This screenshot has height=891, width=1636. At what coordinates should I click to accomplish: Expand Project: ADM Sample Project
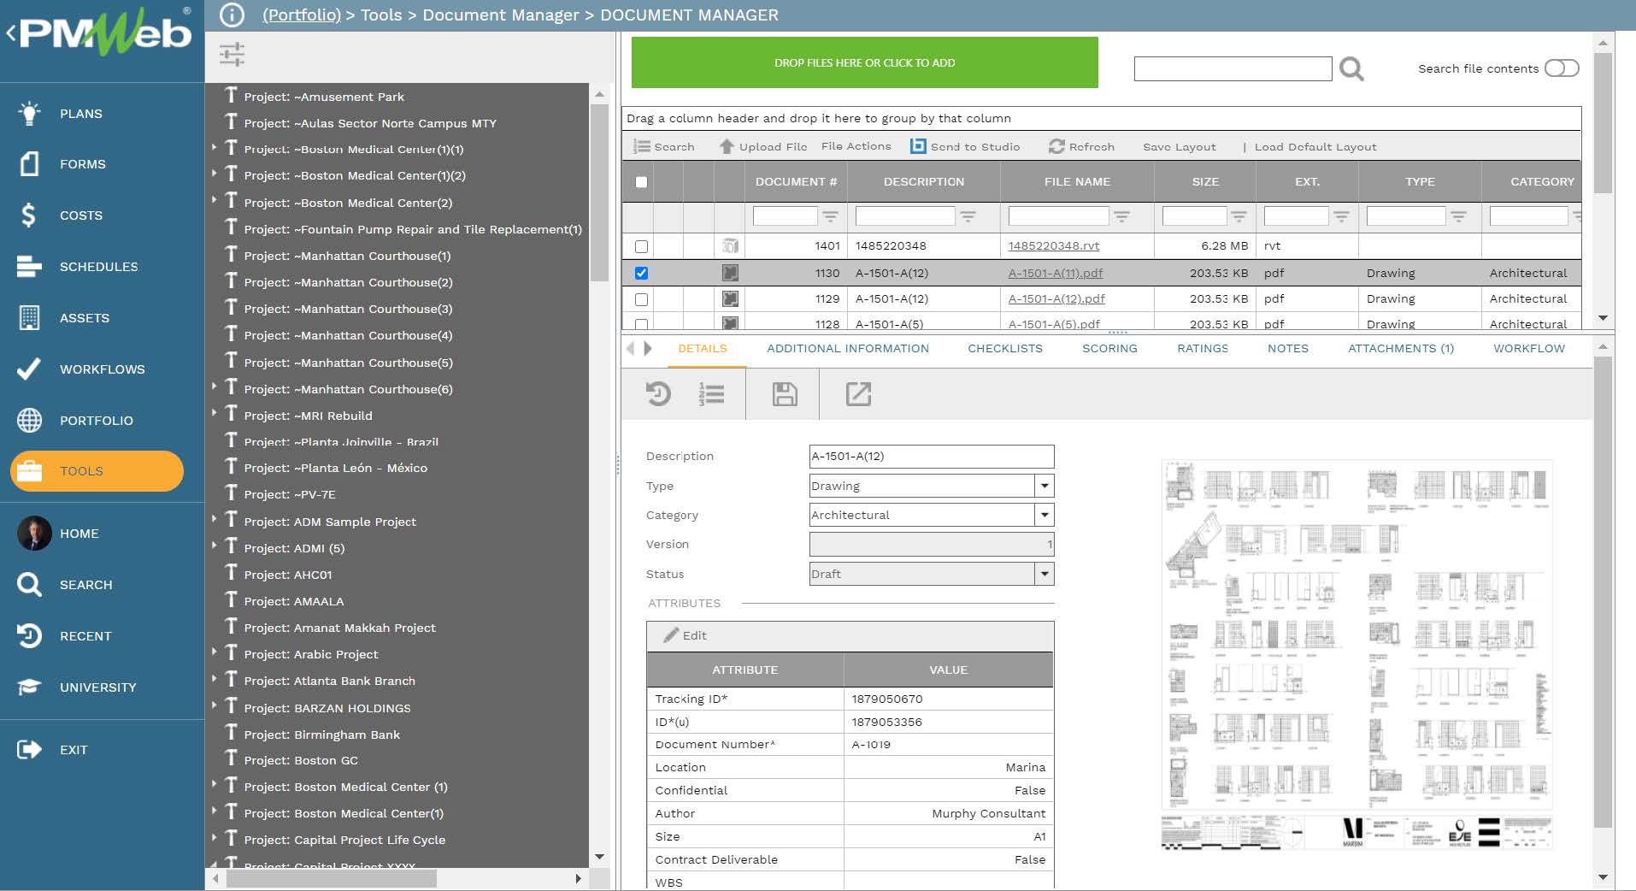pyautogui.click(x=214, y=519)
